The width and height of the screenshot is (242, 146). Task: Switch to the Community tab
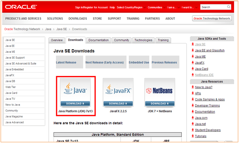click(122, 40)
